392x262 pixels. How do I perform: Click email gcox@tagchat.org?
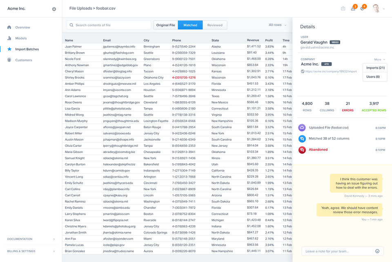[x=116, y=96]
